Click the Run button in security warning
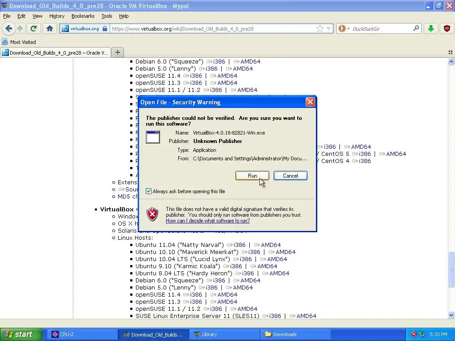This screenshot has height=341, width=455. [x=252, y=176]
